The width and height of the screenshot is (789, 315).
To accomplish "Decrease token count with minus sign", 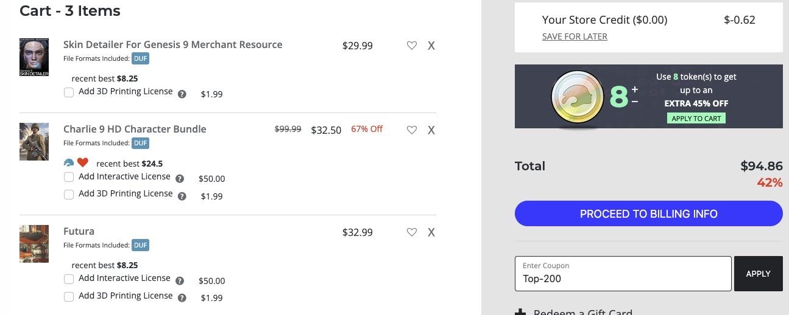I will [634, 102].
